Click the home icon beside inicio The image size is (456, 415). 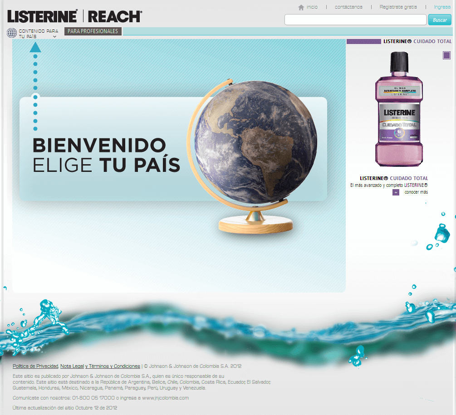(301, 7)
